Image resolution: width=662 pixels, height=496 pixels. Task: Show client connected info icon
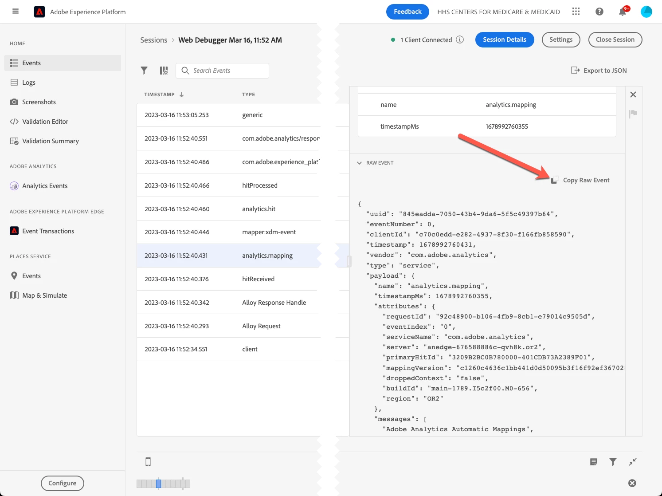tap(460, 39)
